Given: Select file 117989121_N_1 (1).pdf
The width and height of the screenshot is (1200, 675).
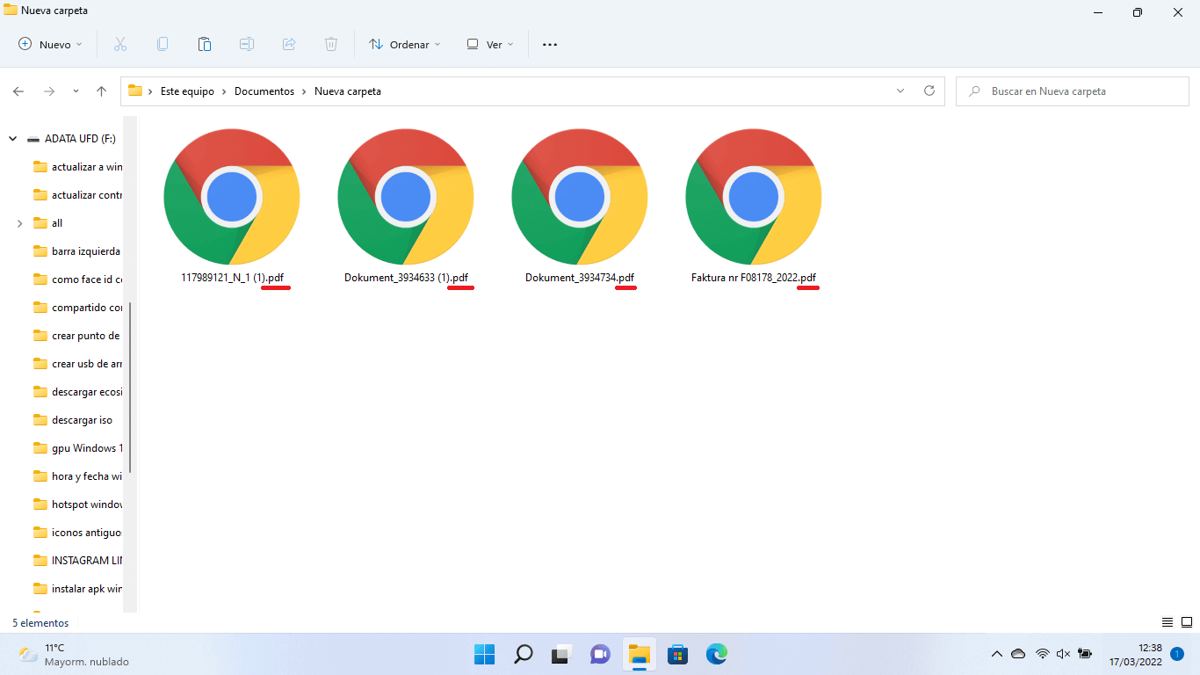Looking at the screenshot, I should pyautogui.click(x=232, y=206).
